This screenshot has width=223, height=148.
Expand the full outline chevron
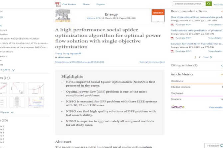coord(13,70)
